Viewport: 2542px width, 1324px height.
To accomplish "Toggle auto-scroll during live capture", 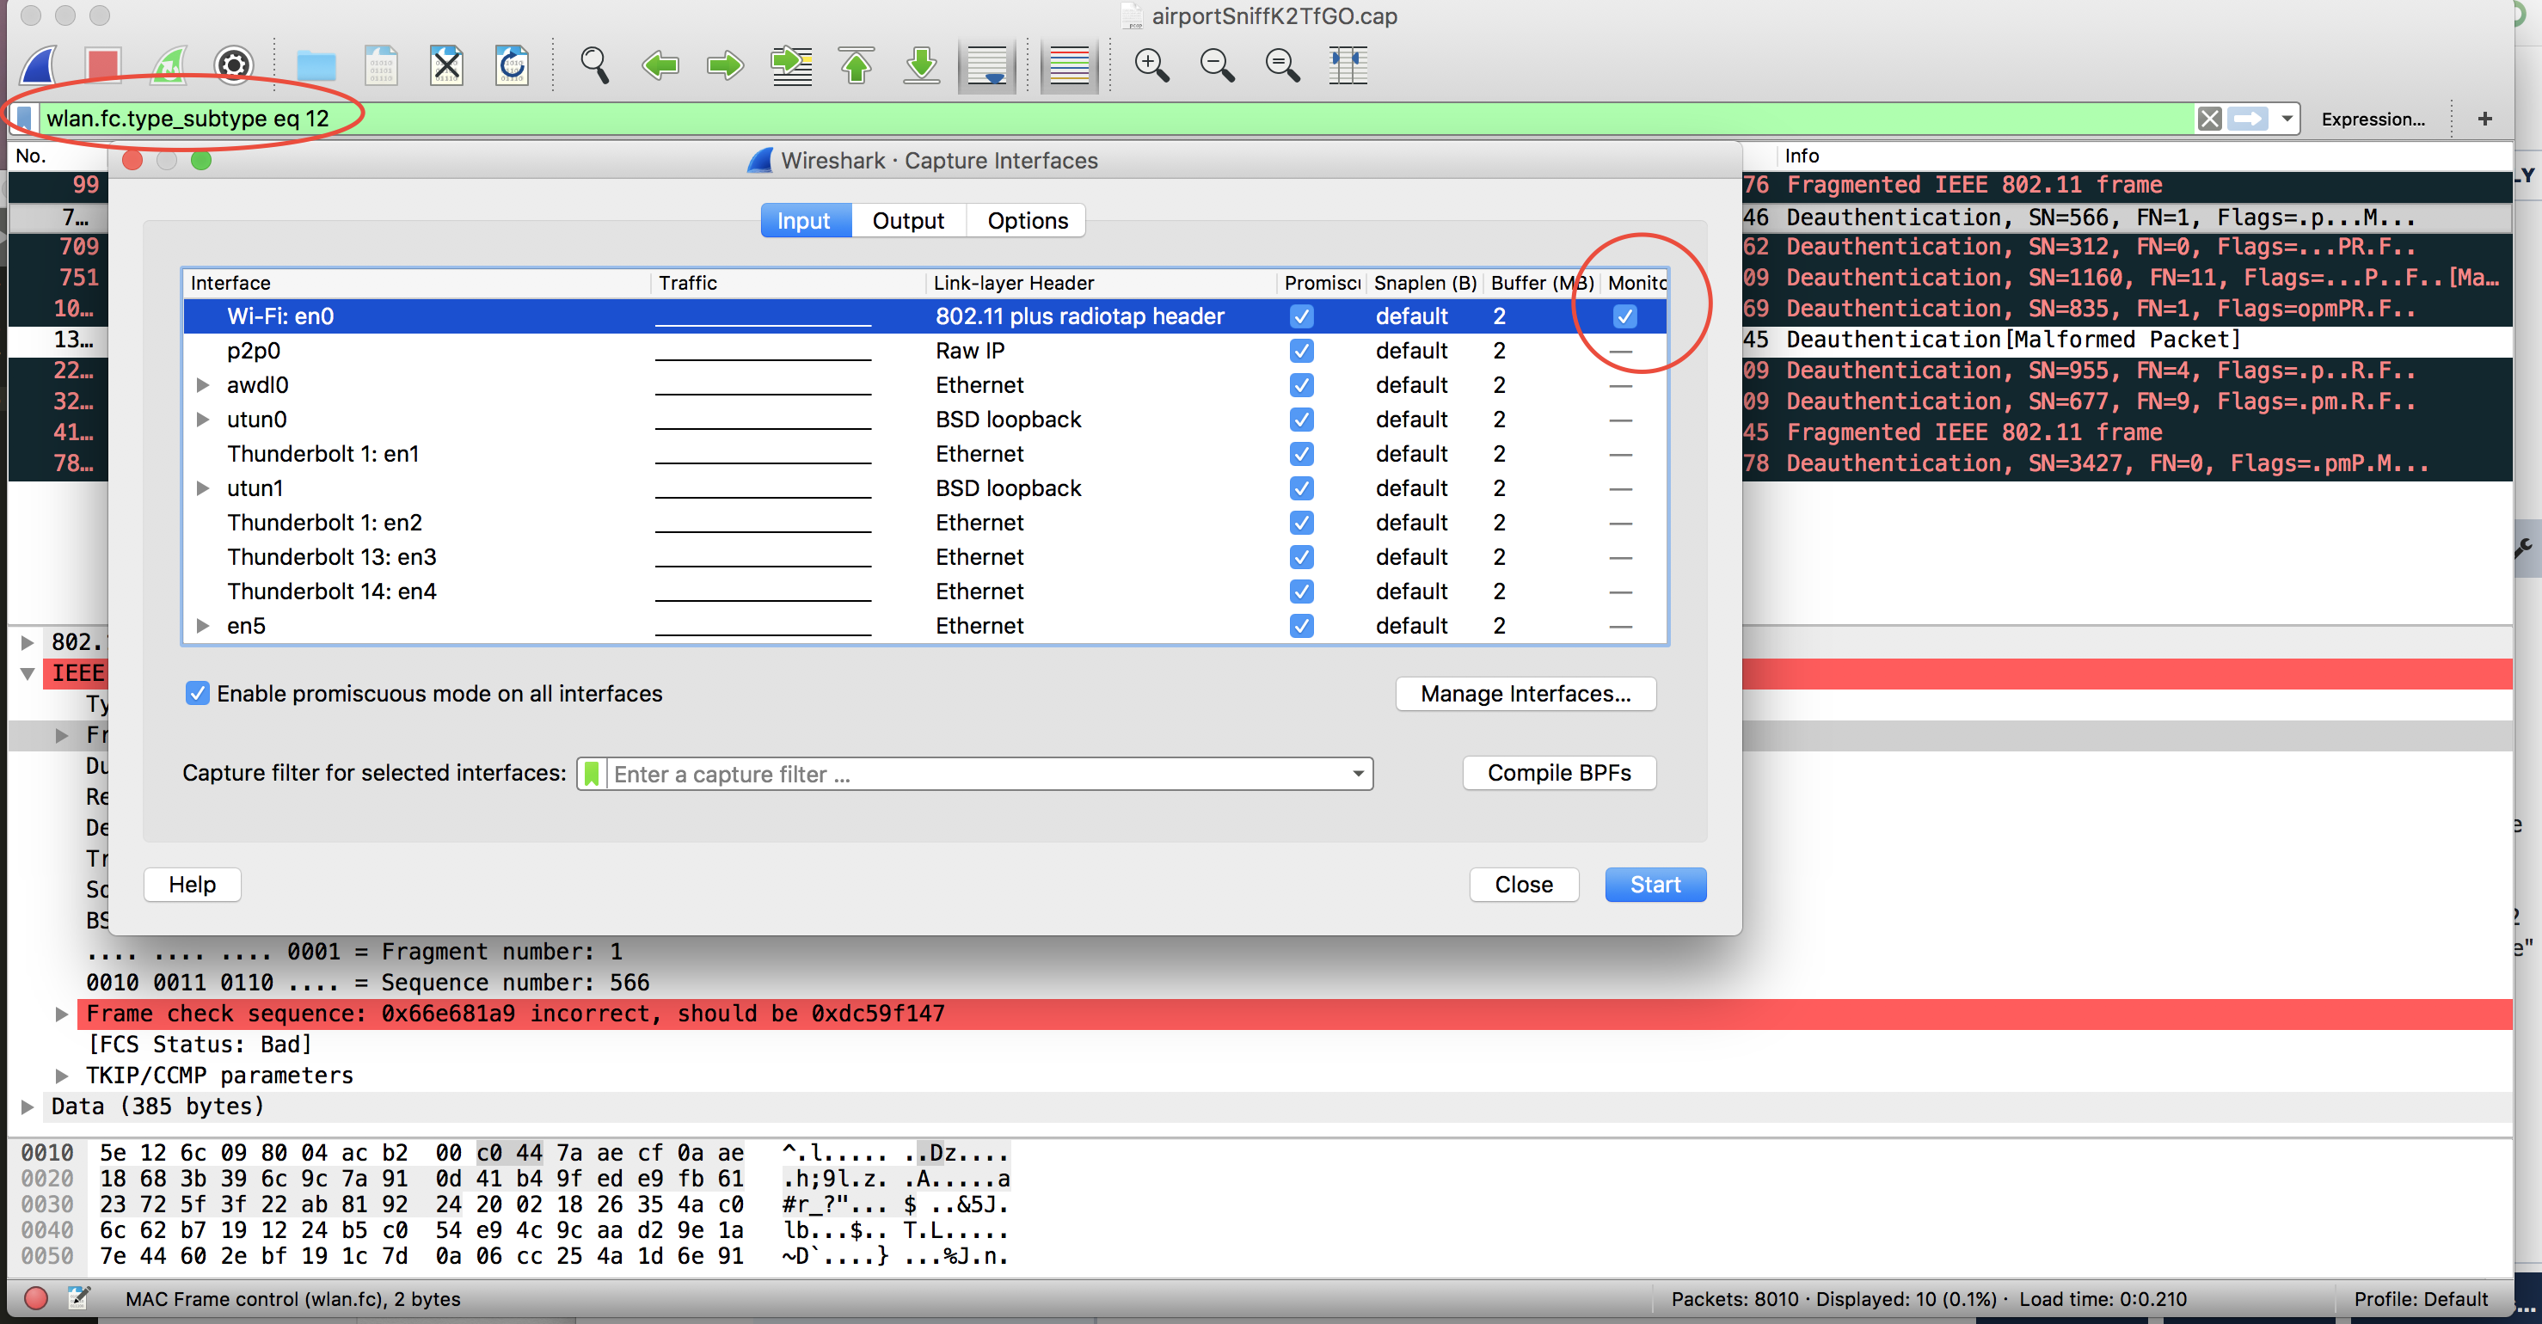I will [988, 65].
